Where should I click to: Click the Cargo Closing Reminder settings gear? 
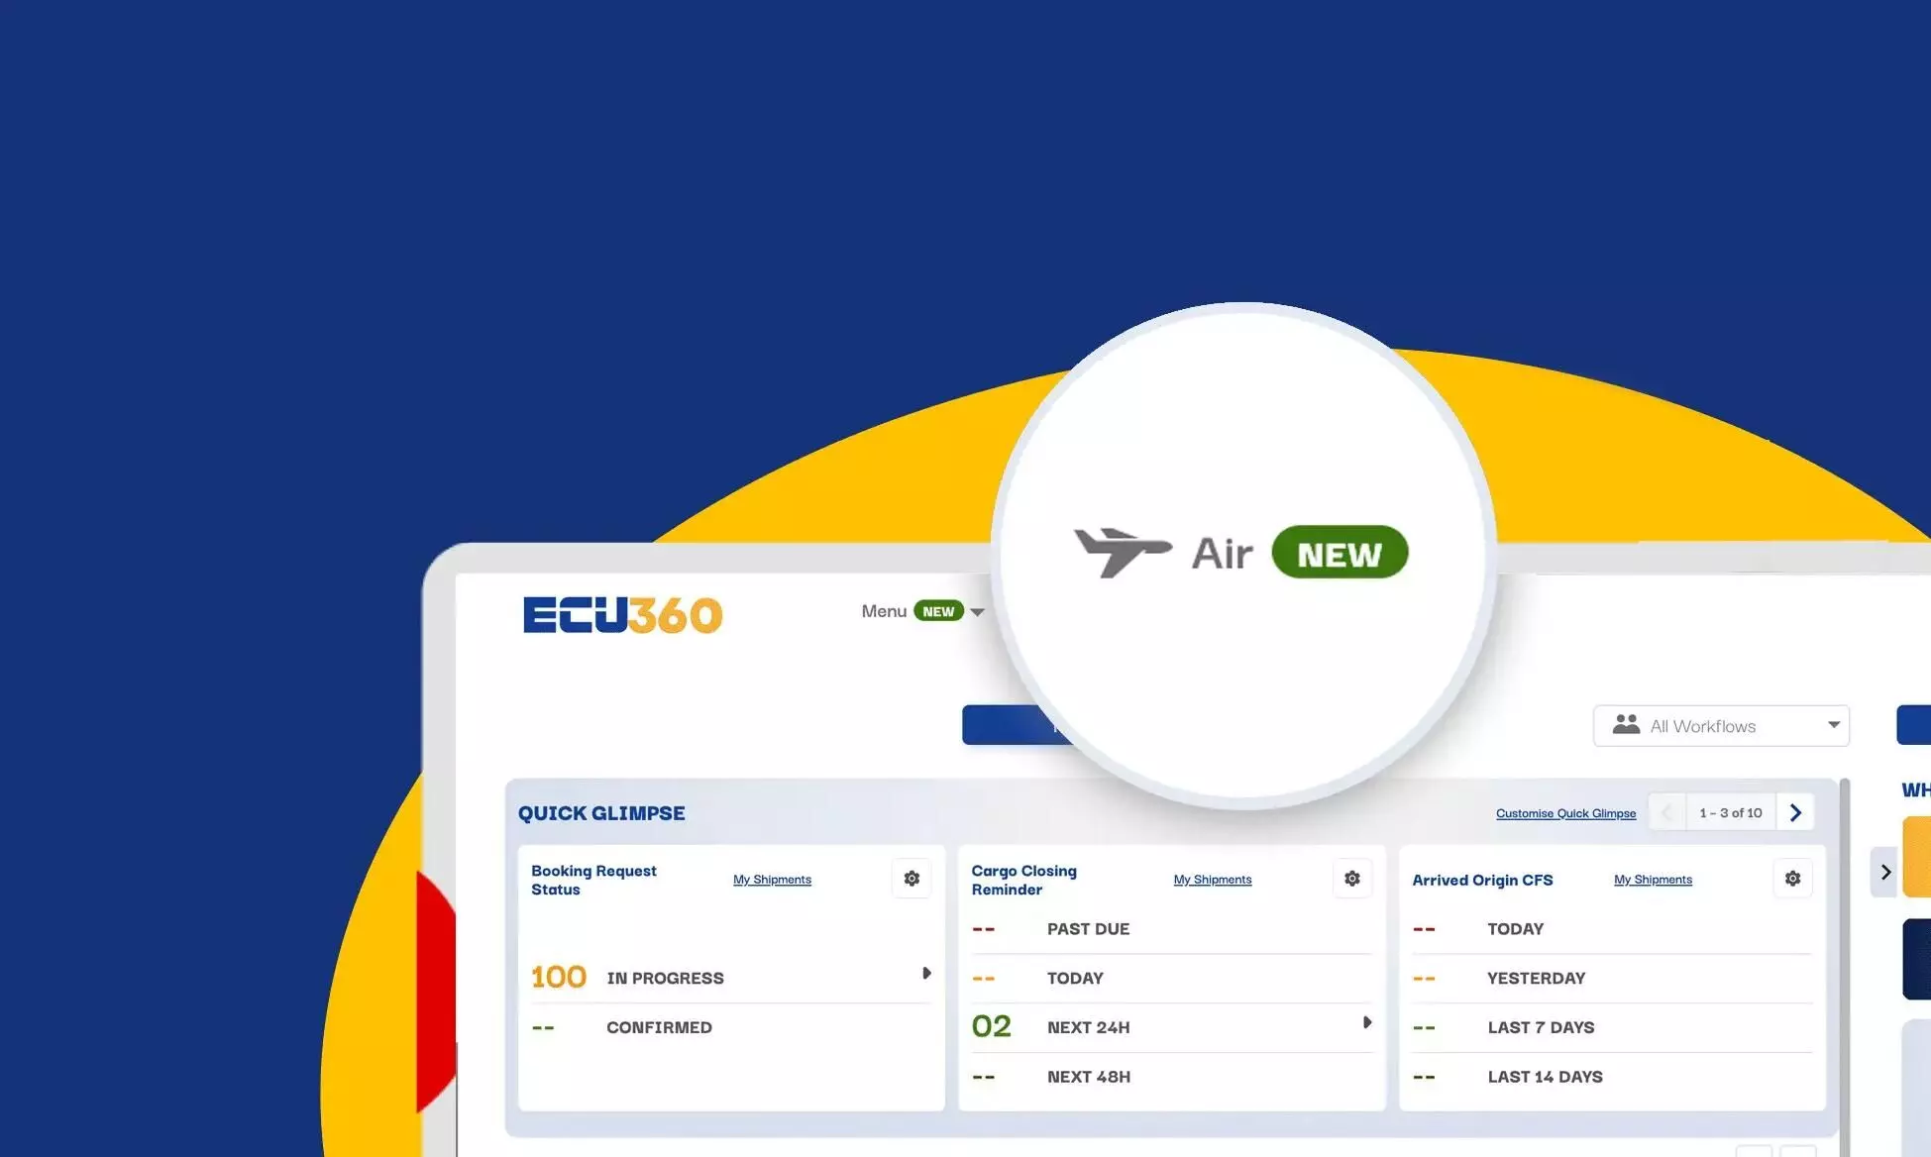point(1351,879)
